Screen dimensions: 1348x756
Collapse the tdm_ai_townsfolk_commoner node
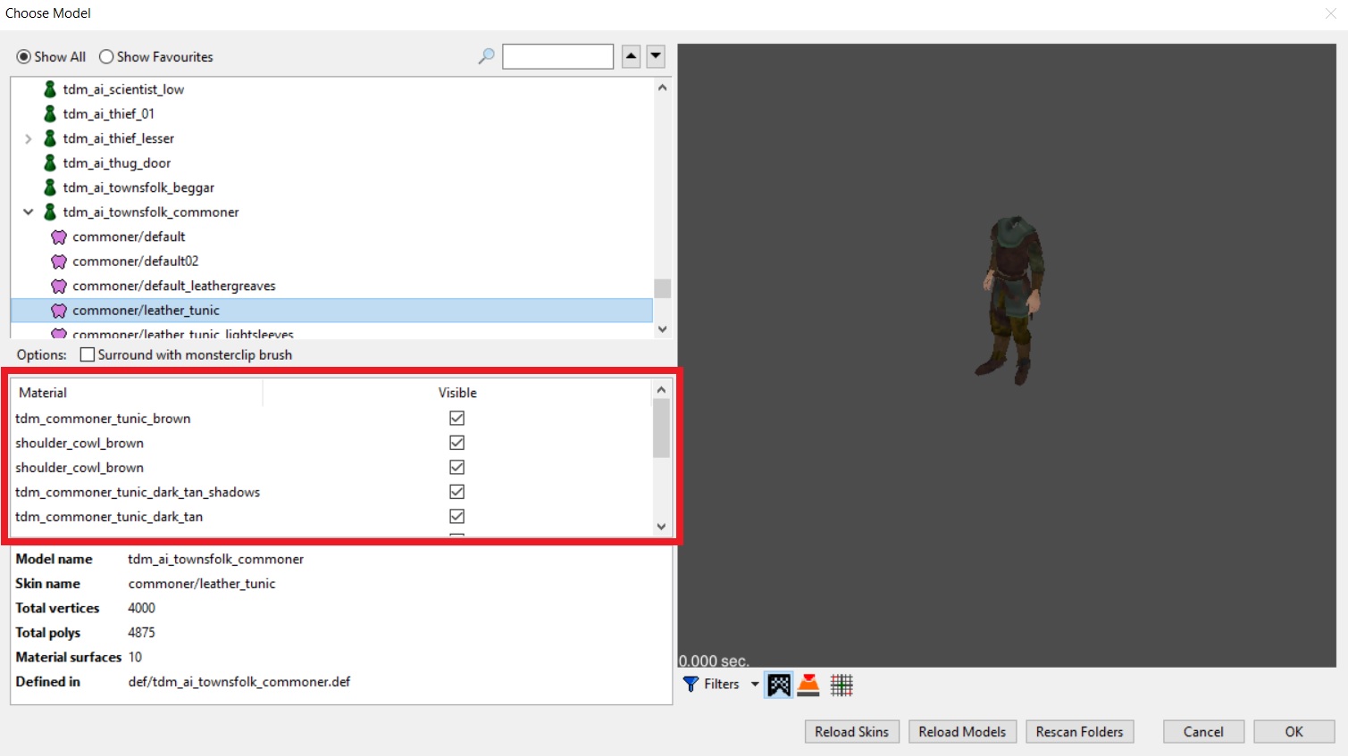pos(29,212)
